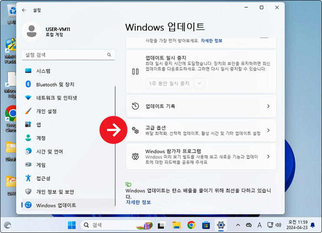Click the Settings gear on the taskbar
The height and width of the screenshot is (233, 322).
(221, 225)
